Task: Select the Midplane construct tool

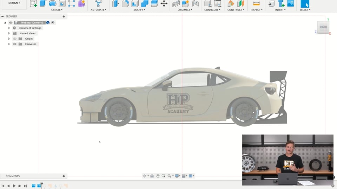Action: pyautogui.click(x=241, y=3)
